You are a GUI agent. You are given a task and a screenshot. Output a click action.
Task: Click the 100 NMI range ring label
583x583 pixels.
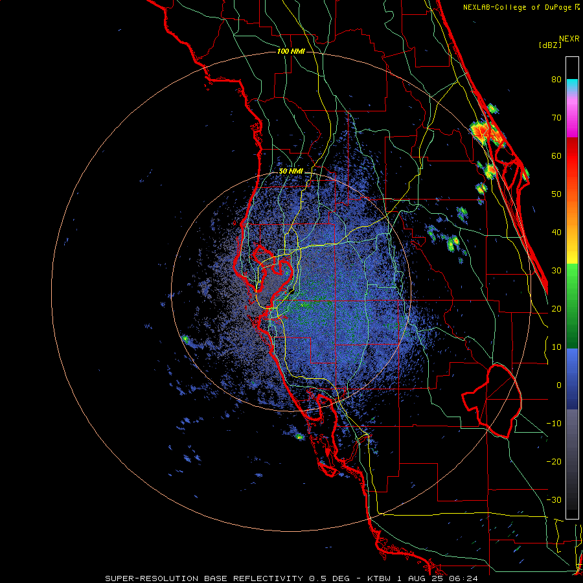pos(291,51)
